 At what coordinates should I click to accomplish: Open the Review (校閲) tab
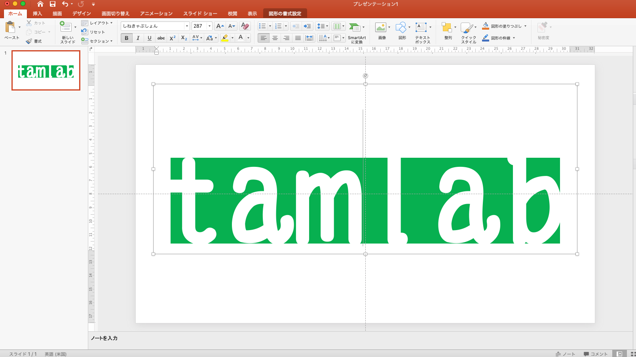(233, 13)
